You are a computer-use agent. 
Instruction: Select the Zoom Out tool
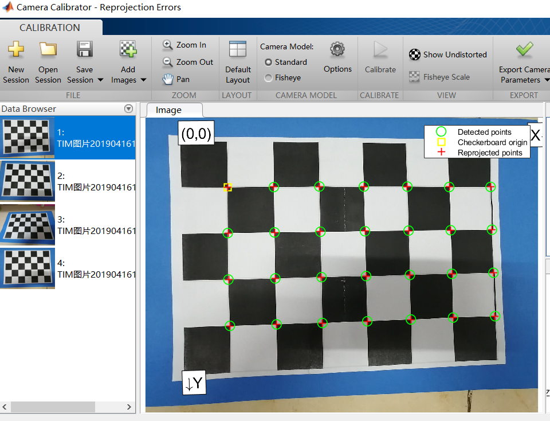(x=187, y=62)
